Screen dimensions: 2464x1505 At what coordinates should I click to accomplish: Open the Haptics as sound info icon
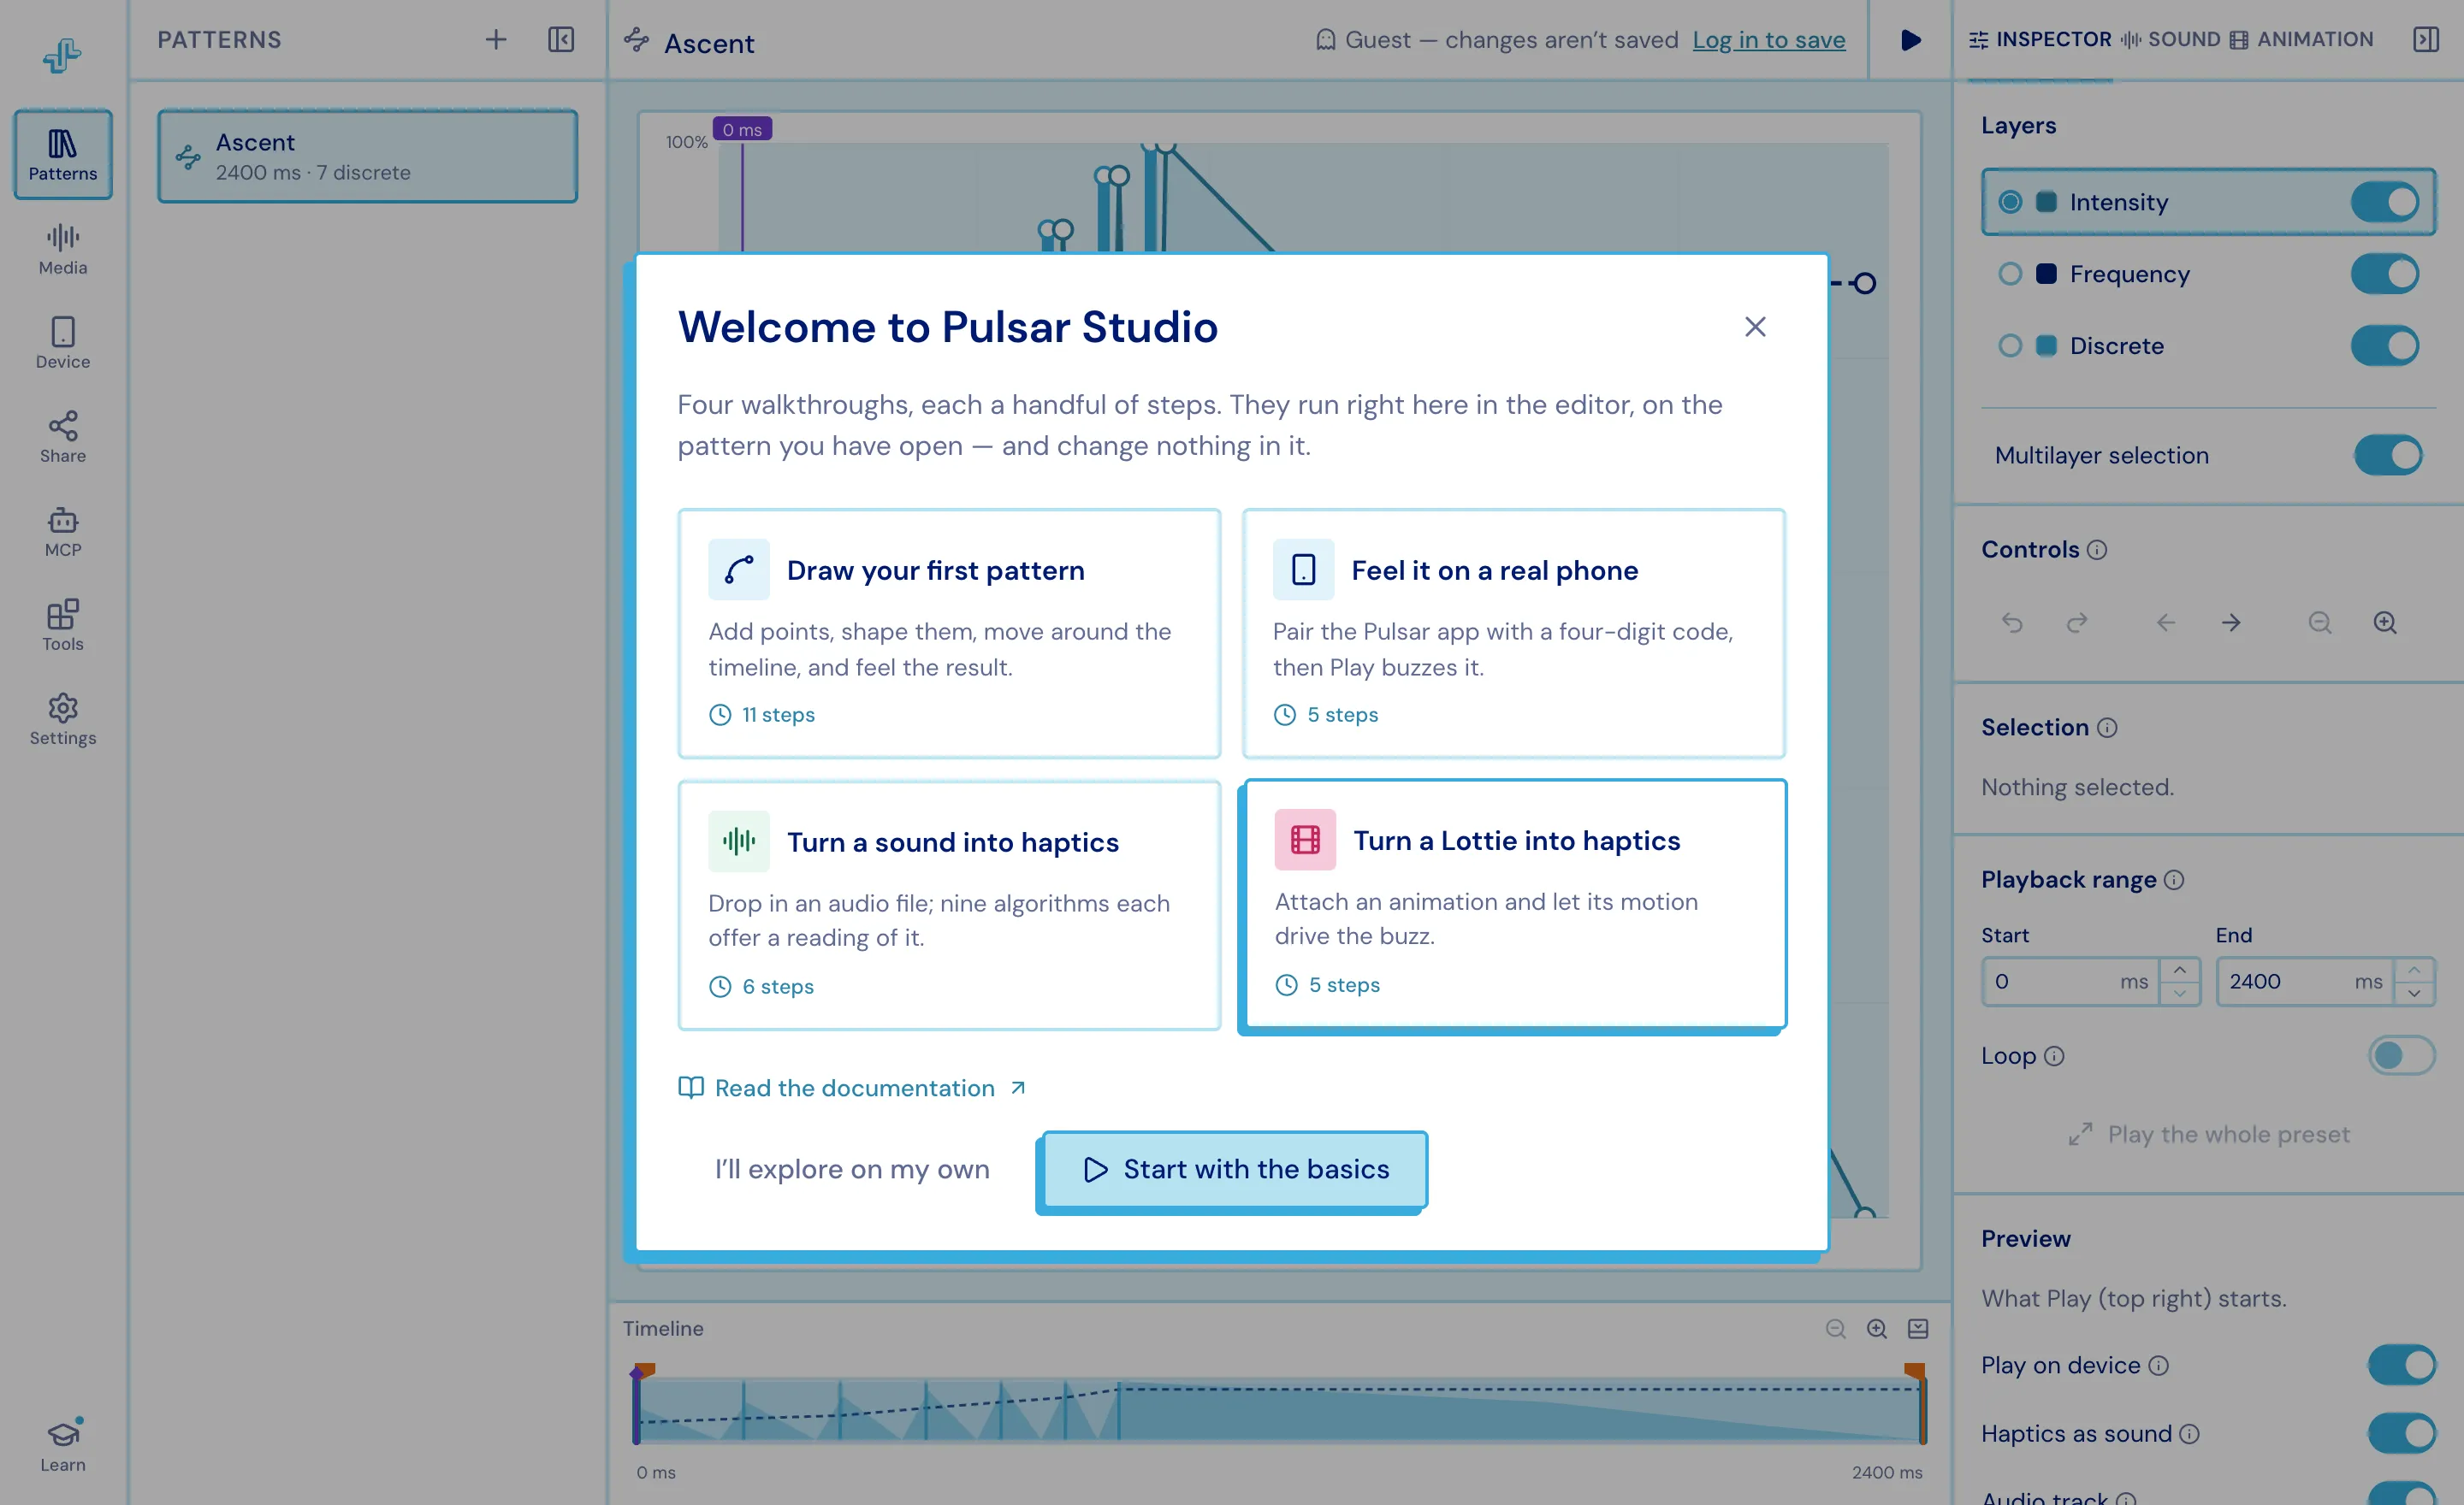coord(2190,1434)
